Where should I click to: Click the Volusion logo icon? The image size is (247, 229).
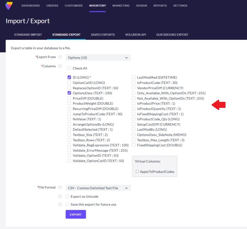[x=9, y=5]
